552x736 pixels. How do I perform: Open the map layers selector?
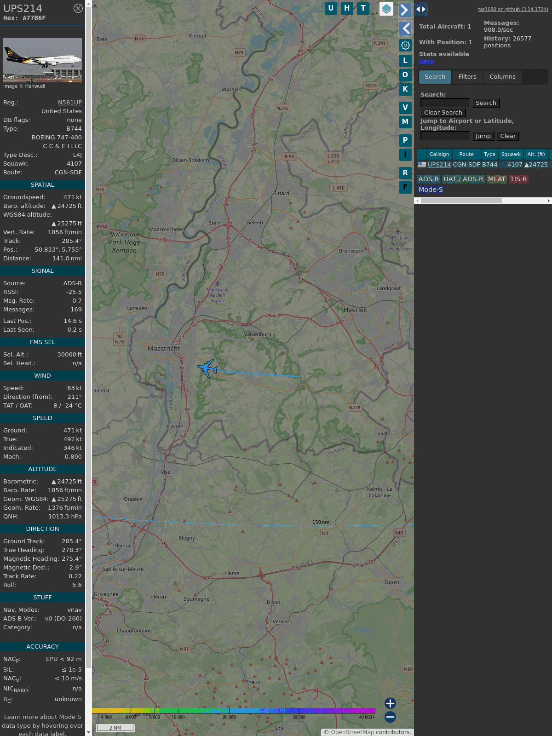click(386, 8)
